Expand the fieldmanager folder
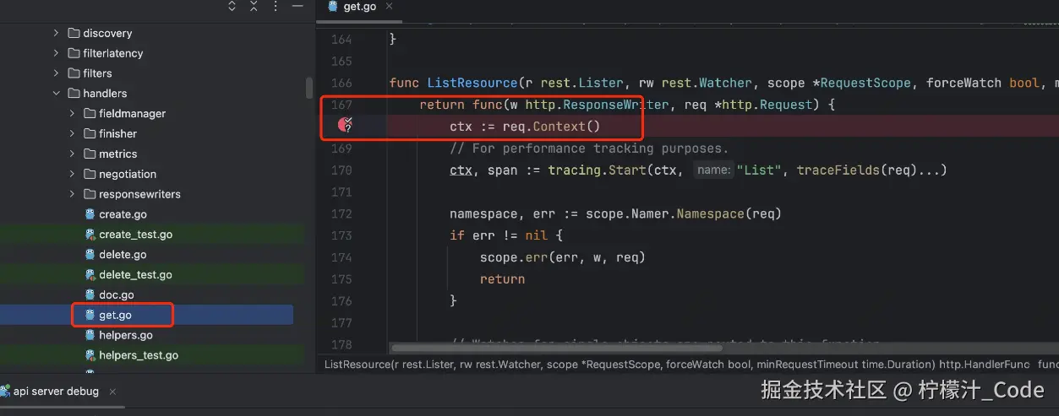1059x416 pixels. click(x=72, y=114)
